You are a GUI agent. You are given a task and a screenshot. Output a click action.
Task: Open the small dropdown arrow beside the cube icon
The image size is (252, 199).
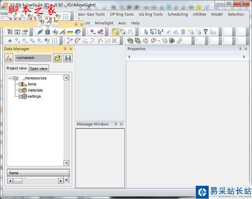point(159,41)
